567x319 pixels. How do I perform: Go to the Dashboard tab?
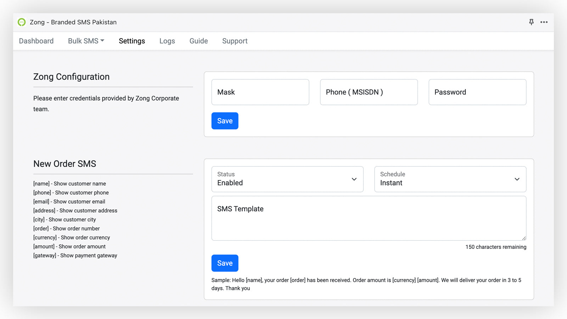point(36,41)
